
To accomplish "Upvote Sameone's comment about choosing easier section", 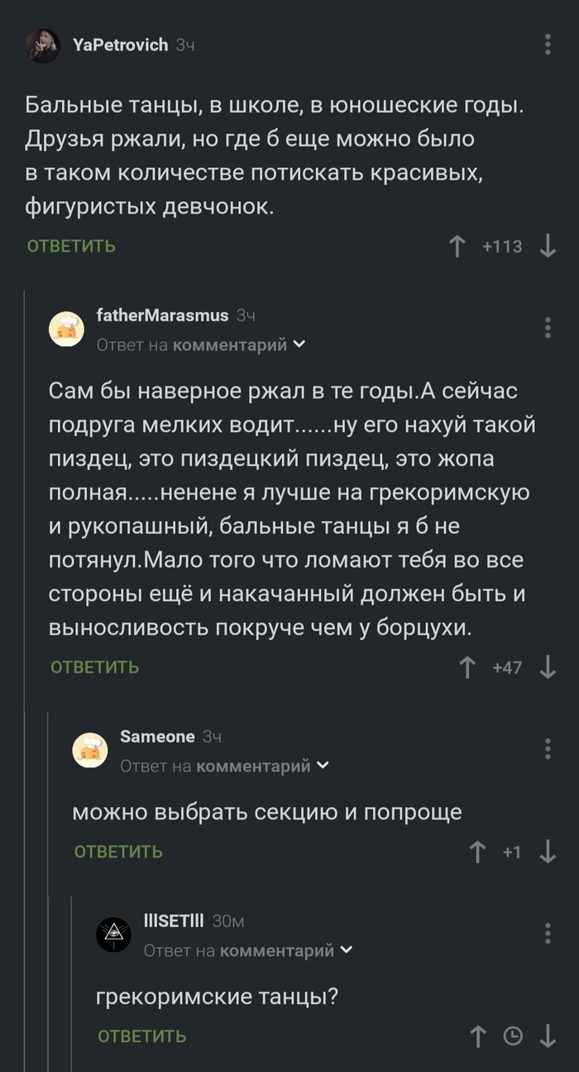I will click(x=476, y=850).
